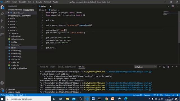Open editor More Actions ellipsis
The image size is (180, 101).
click(177, 6)
